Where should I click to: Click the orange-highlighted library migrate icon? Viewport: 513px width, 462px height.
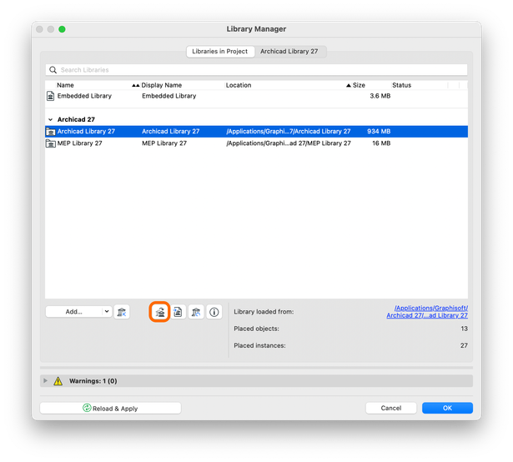click(160, 312)
